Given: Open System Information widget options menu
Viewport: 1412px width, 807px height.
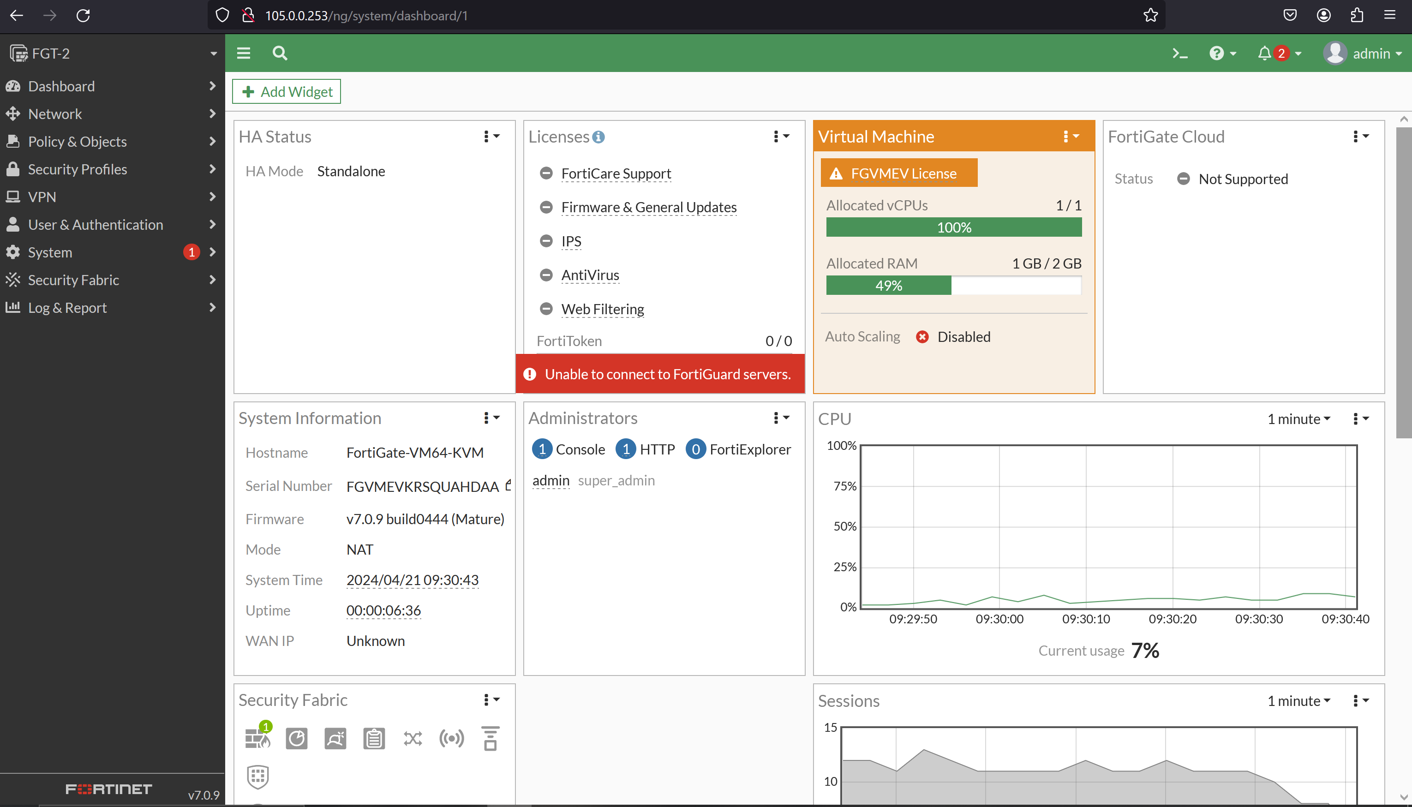Looking at the screenshot, I should pos(491,418).
